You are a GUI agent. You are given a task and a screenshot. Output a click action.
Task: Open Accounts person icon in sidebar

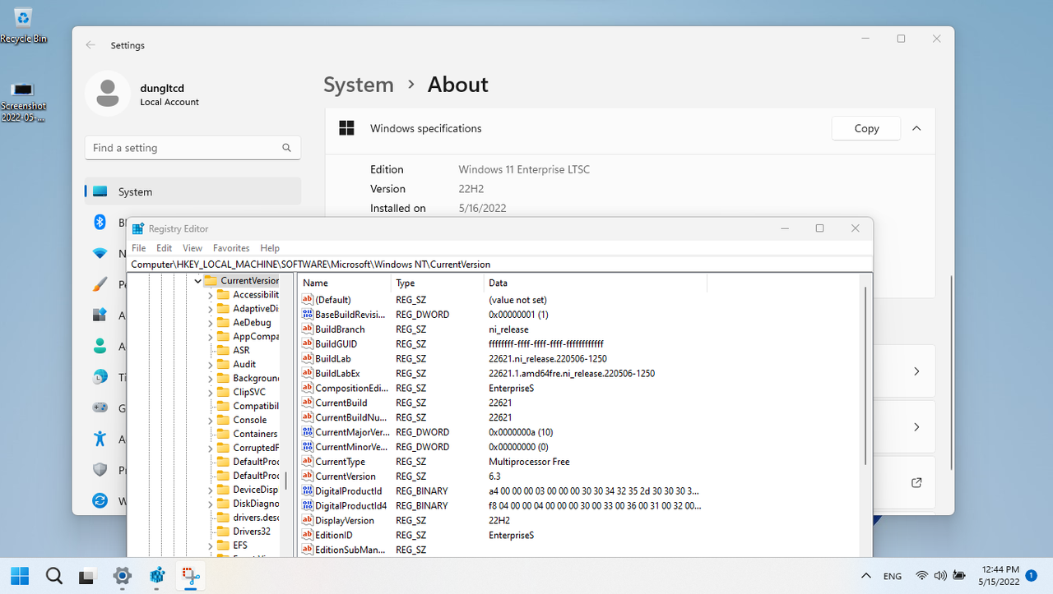pos(100,346)
